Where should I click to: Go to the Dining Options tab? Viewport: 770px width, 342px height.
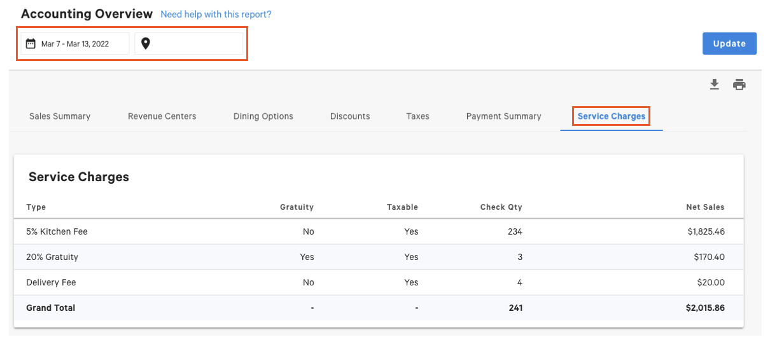pos(263,116)
